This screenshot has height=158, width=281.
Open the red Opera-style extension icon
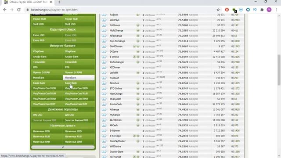227,10
